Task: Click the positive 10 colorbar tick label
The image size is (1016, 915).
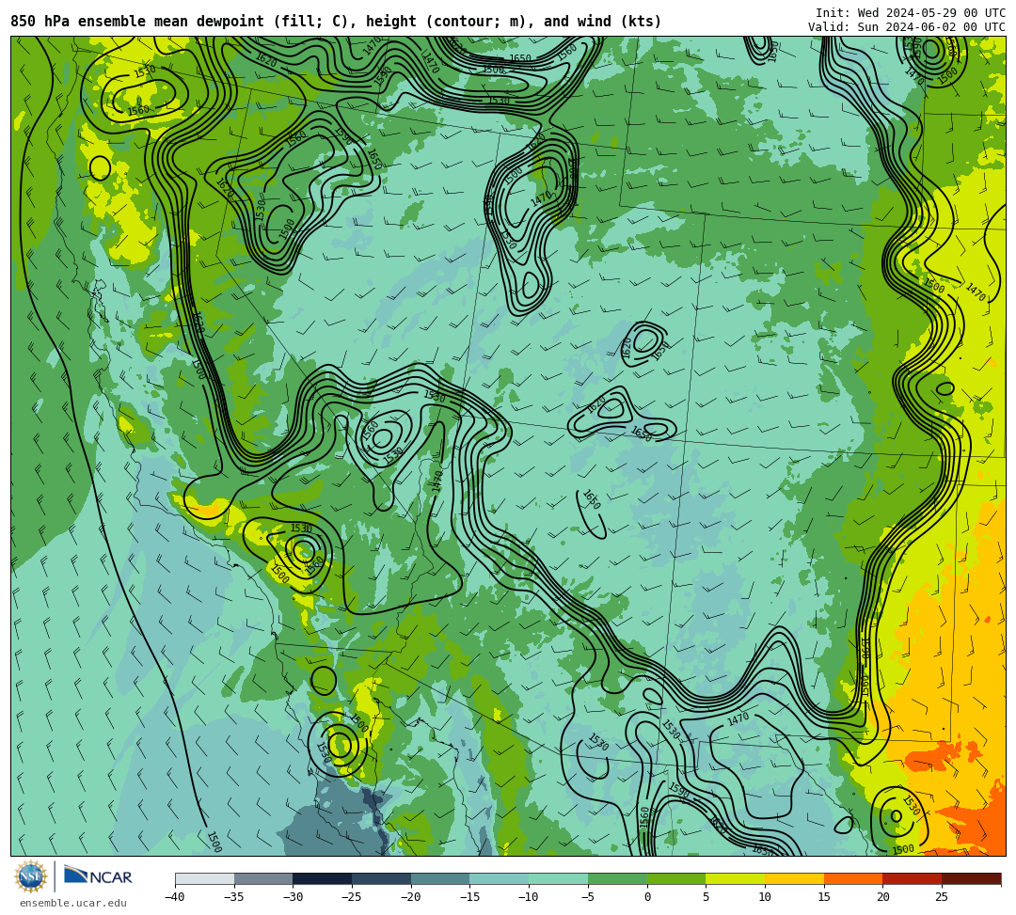Action: (765, 897)
